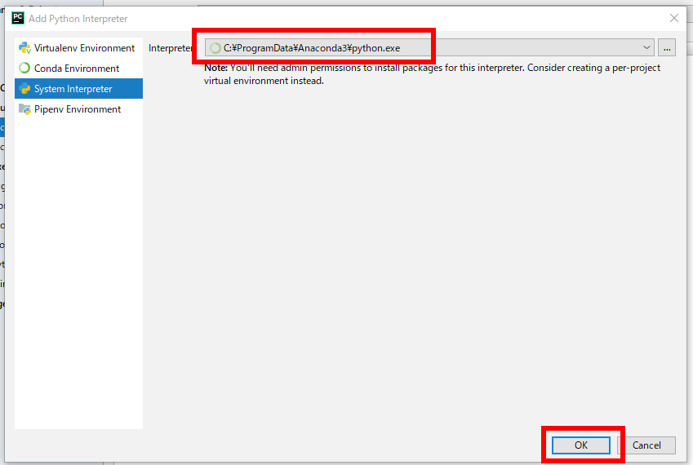
Task: Click the Add Python Interpreter title text
Action: coord(78,19)
